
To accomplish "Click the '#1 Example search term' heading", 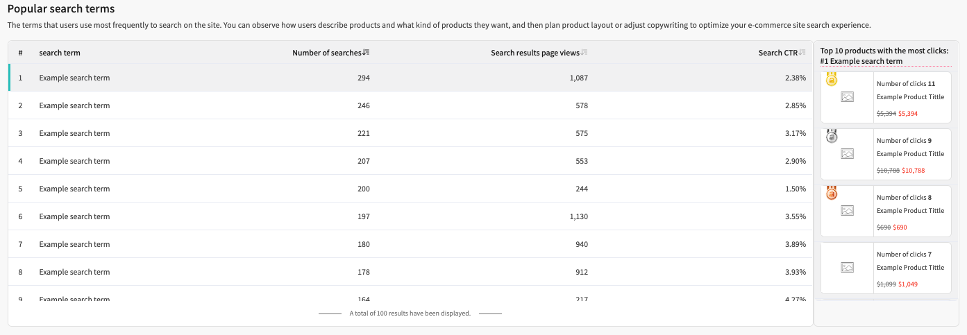I will (x=861, y=61).
